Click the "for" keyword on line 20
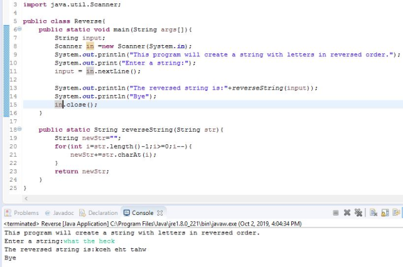Viewport: 403px width, 267px height. (60, 146)
